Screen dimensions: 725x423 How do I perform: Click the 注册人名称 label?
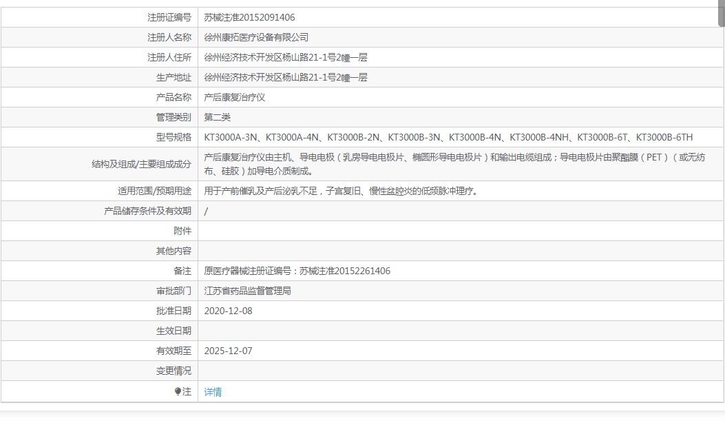[x=169, y=37]
